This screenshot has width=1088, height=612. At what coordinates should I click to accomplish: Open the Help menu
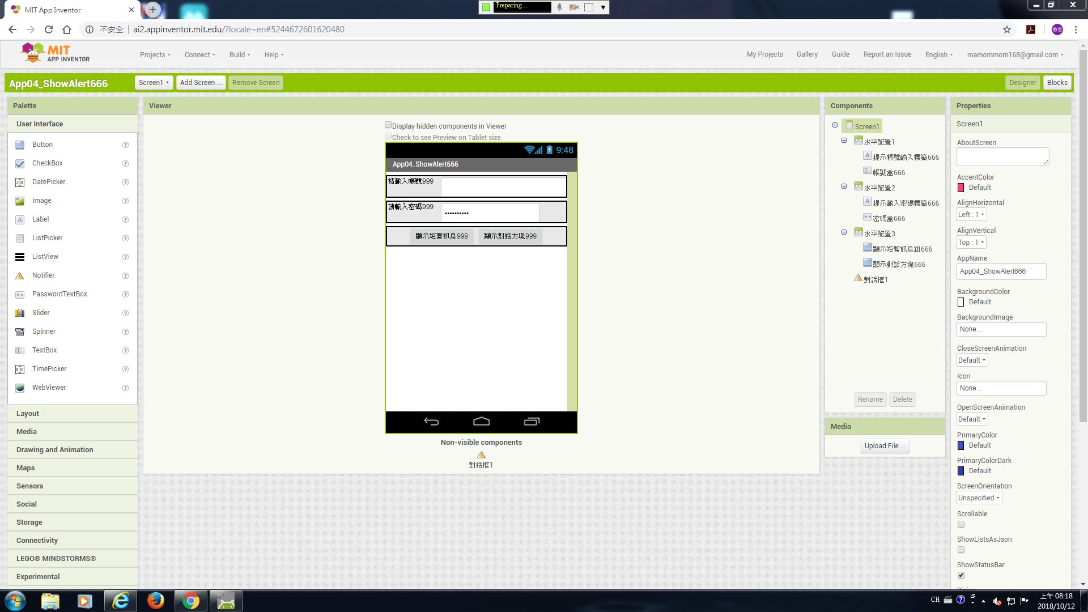tap(274, 55)
